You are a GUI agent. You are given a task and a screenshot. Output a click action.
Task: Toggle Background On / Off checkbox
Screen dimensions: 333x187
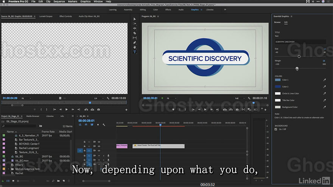[x=276, y=129]
